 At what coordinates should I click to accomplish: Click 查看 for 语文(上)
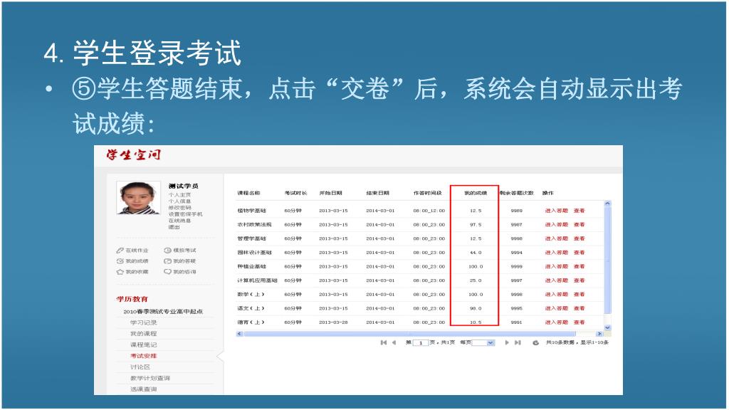coord(579,308)
